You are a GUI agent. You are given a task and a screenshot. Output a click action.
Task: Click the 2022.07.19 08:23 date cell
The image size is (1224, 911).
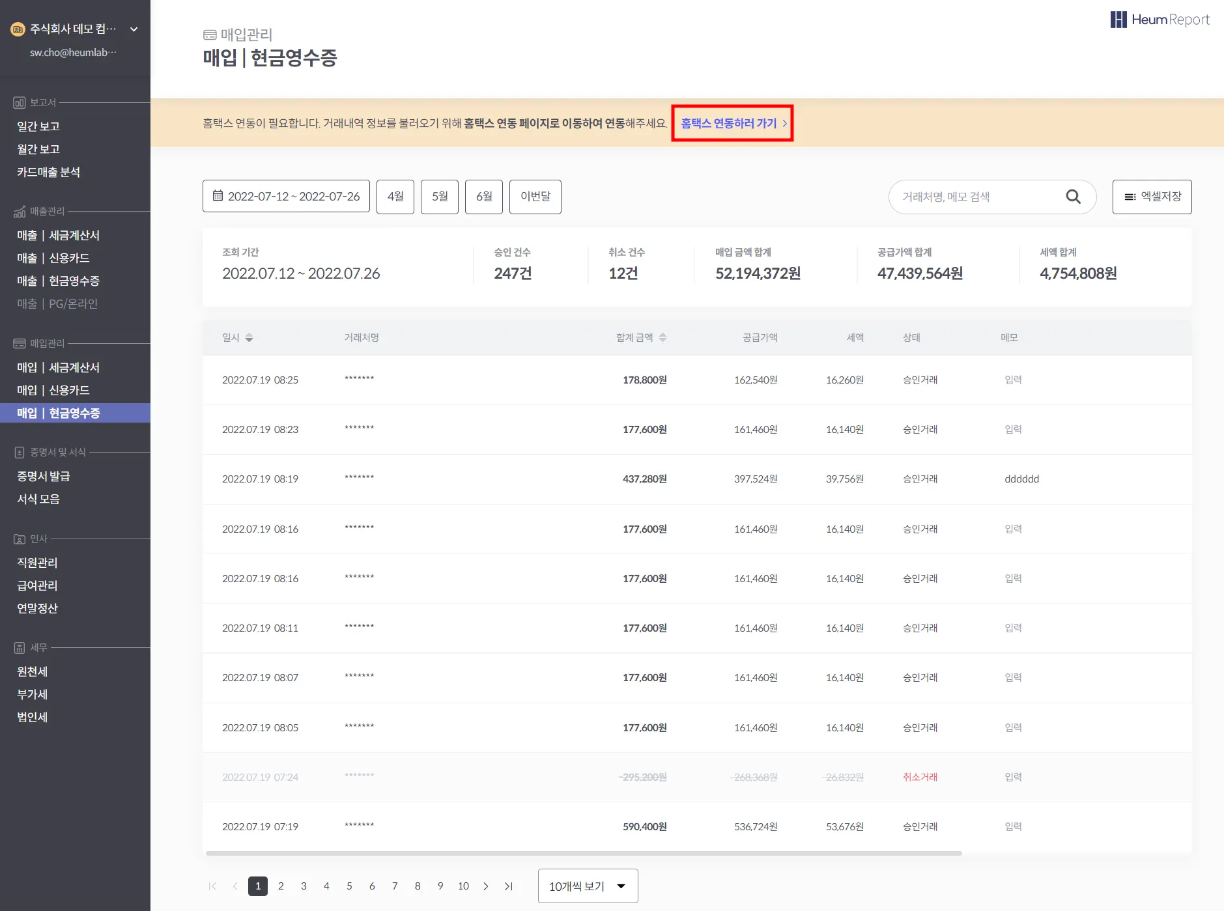point(260,430)
